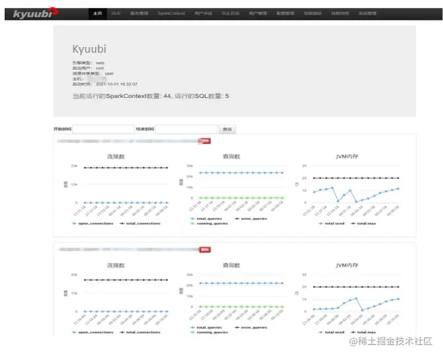
Task: Toggle total_connections series in the lower 连接数 chart
Action: [140, 332]
